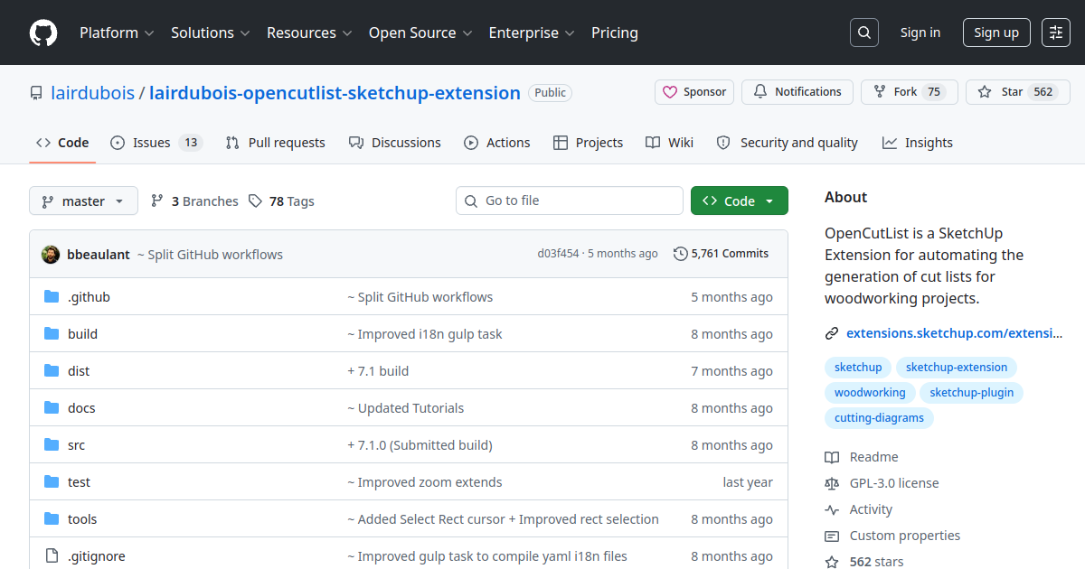Click the sketchup-extension topic tag
The width and height of the screenshot is (1085, 569).
coord(957,368)
